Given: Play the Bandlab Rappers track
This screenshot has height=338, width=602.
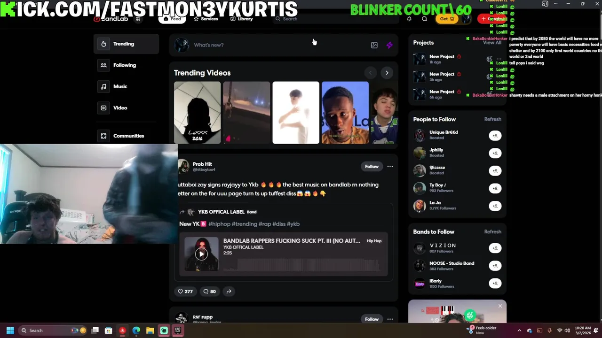Looking at the screenshot, I should pos(201,254).
